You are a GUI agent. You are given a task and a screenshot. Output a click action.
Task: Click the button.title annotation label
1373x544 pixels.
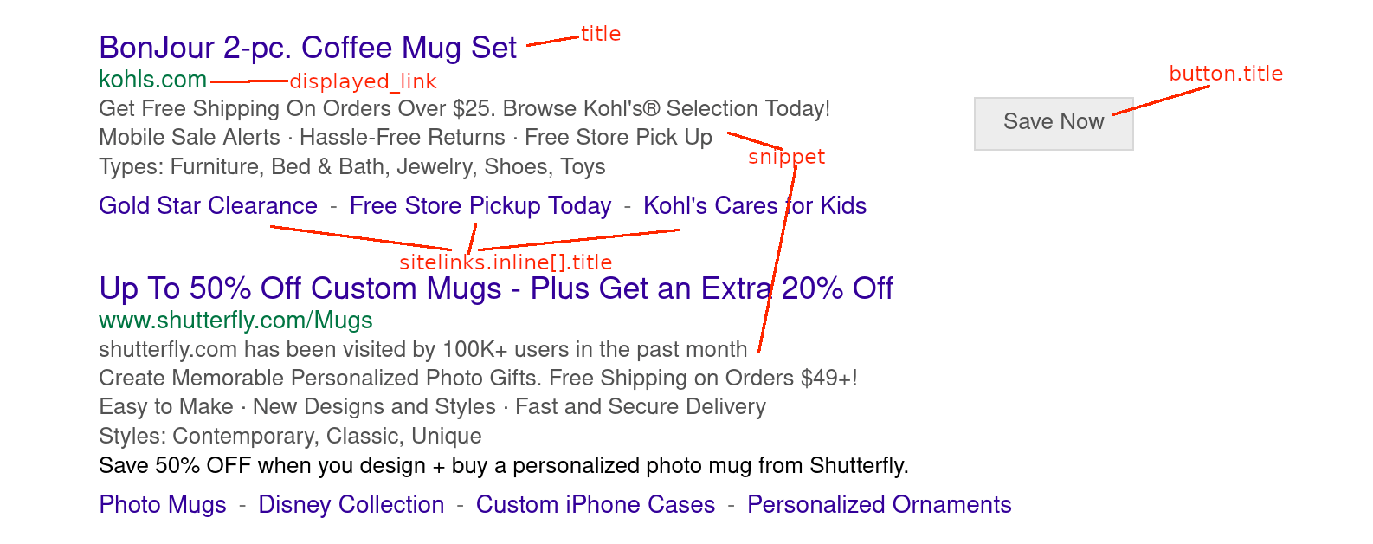click(1225, 74)
